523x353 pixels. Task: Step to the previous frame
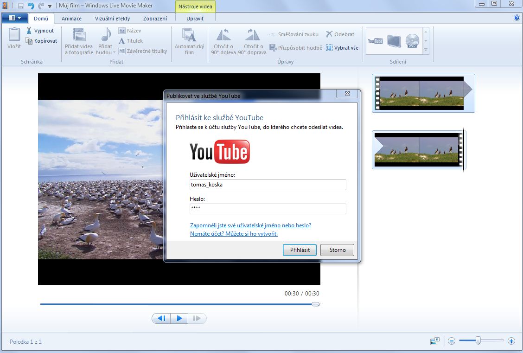pos(161,318)
